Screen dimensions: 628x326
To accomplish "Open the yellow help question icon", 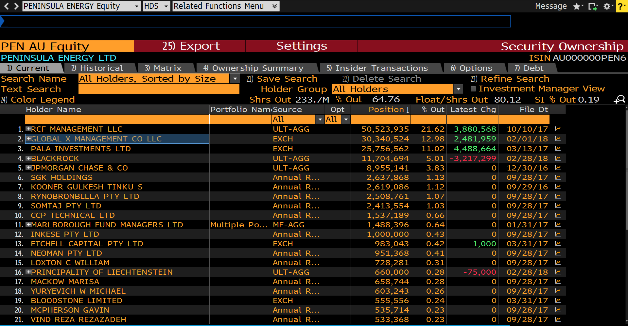I will pos(621,6).
